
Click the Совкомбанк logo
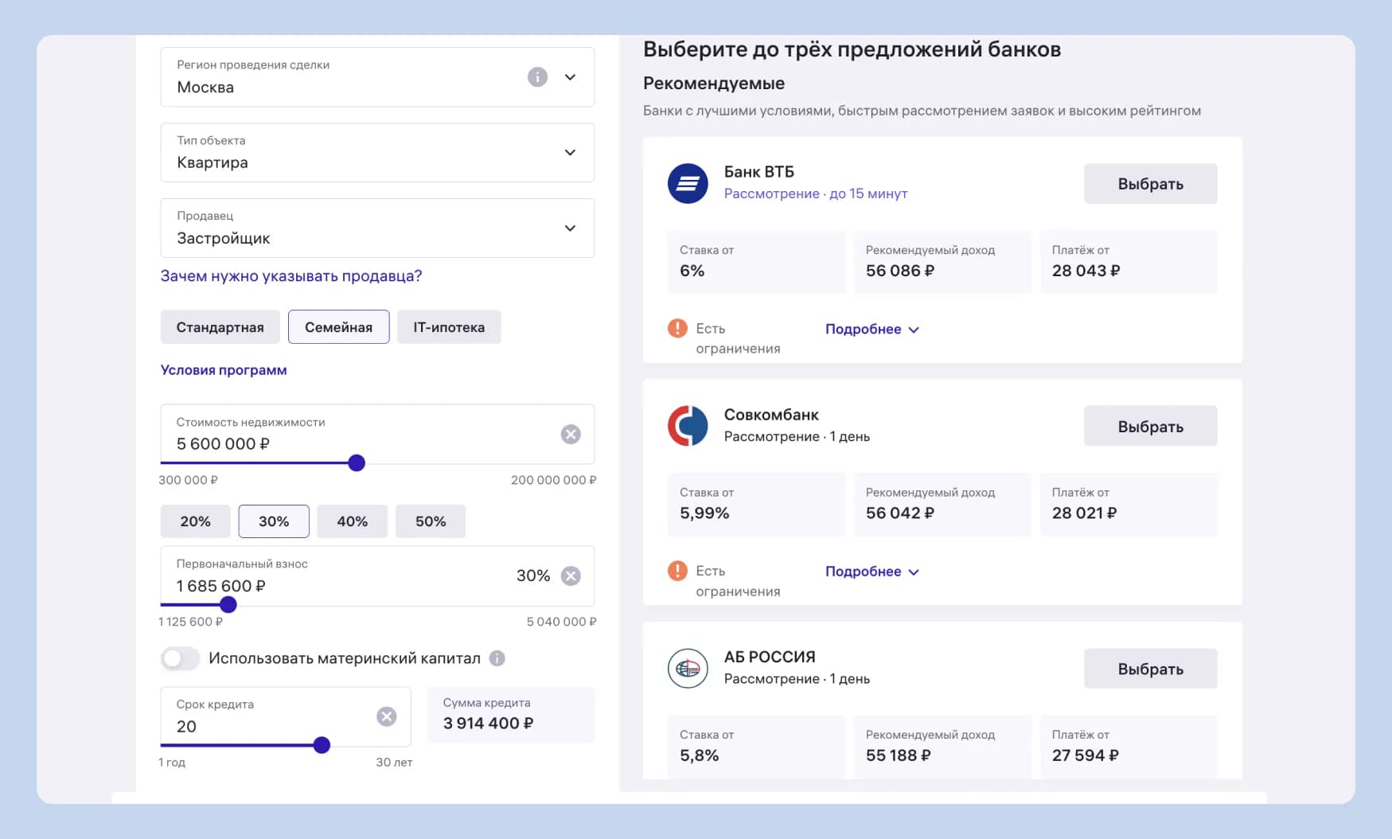688,426
